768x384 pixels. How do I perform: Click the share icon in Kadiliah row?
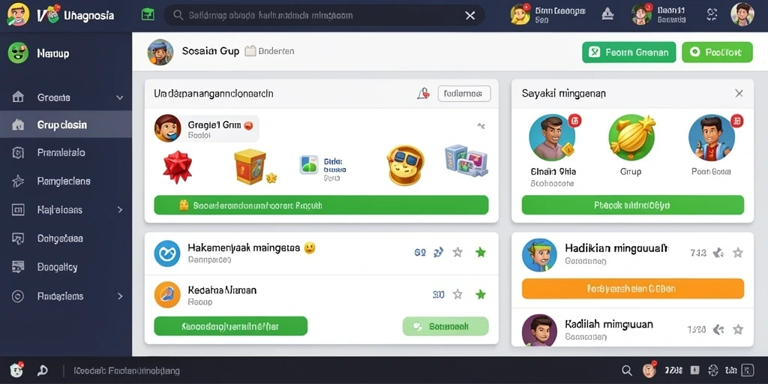coord(718,329)
